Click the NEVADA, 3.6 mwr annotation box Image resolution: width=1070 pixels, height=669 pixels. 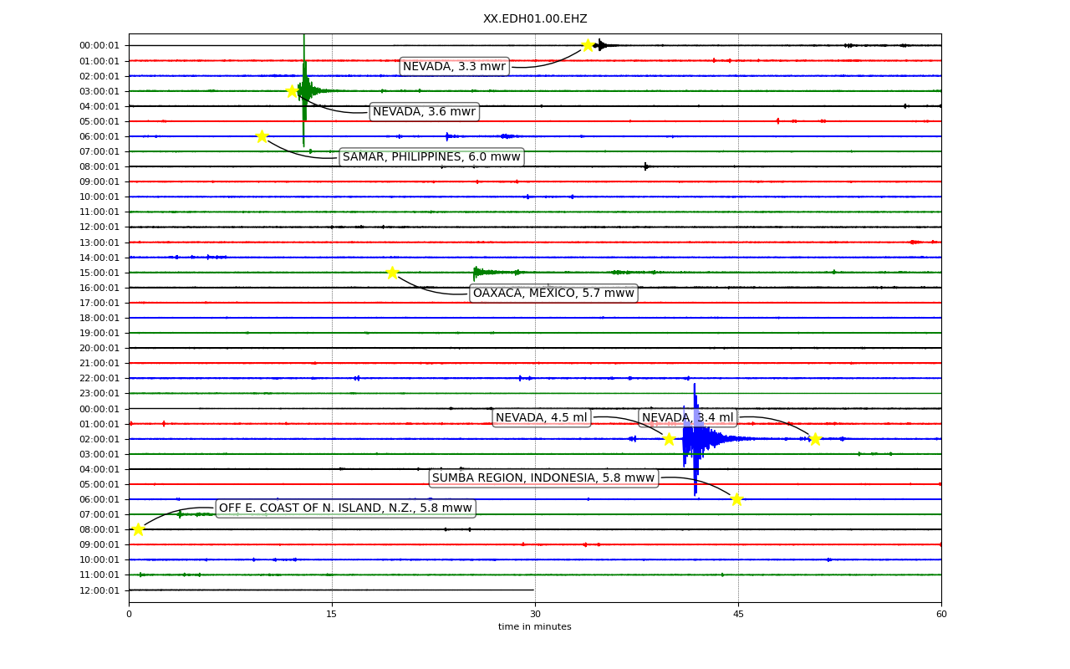(424, 112)
